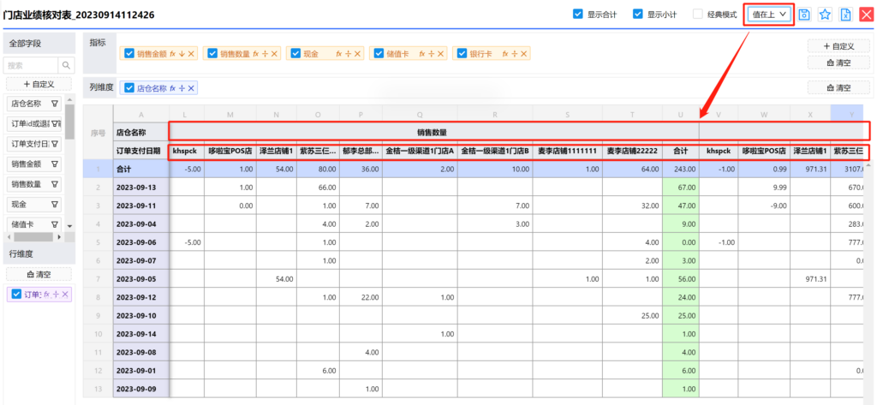Click filter icon next to 店仓名称 field

(55, 104)
